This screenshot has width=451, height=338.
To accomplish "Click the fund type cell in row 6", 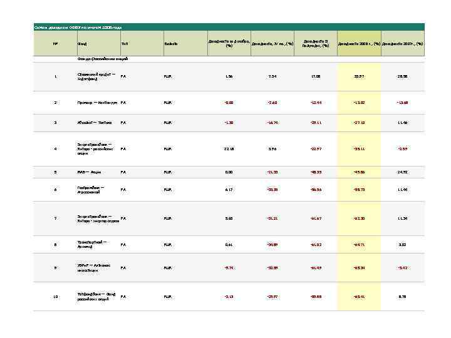I will coord(123,190).
